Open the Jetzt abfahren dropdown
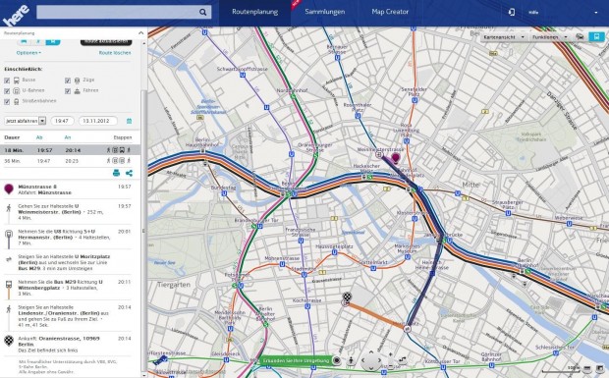This screenshot has width=609, height=378. tap(26, 121)
